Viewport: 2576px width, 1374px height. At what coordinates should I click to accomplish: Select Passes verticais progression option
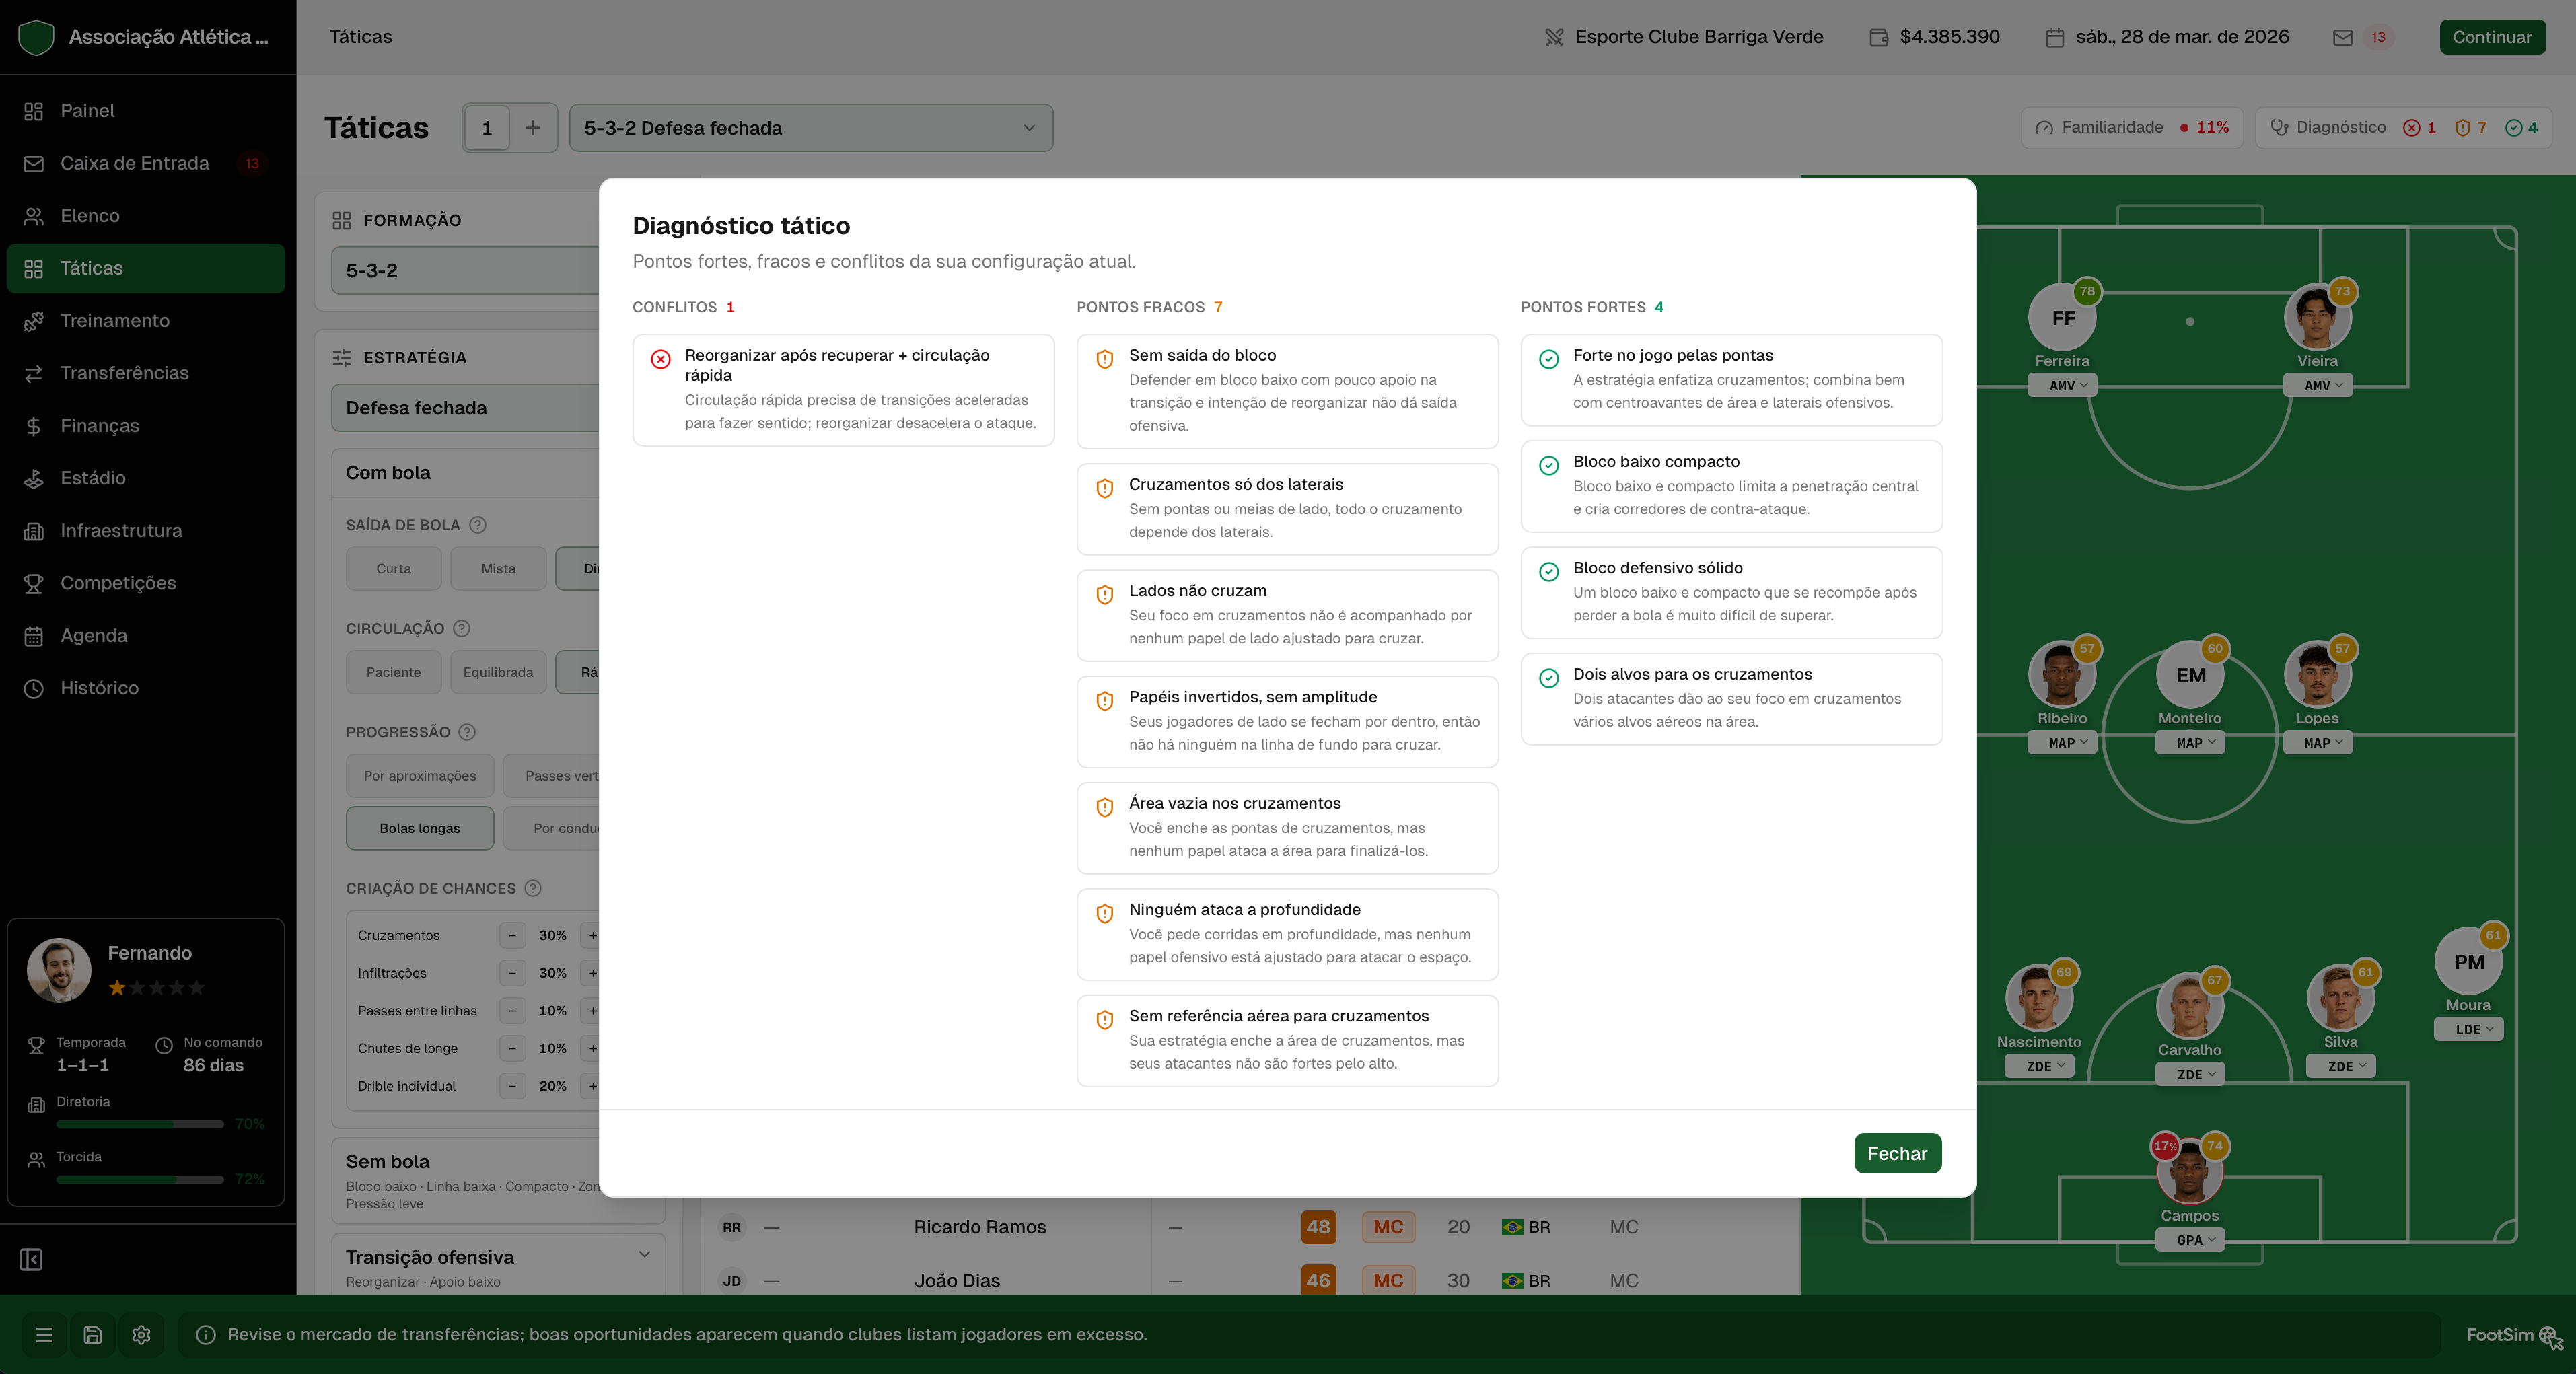tap(551, 776)
